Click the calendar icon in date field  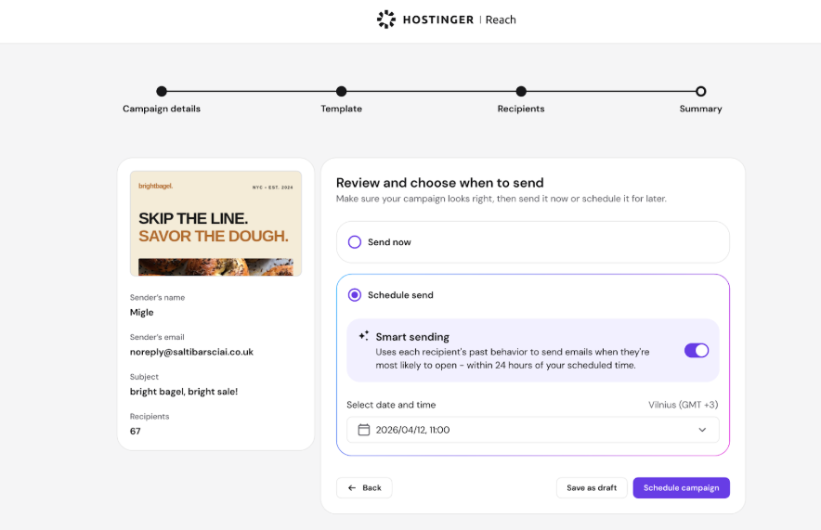(364, 430)
